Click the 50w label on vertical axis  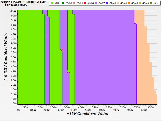pyautogui.click(x=14, y=57)
